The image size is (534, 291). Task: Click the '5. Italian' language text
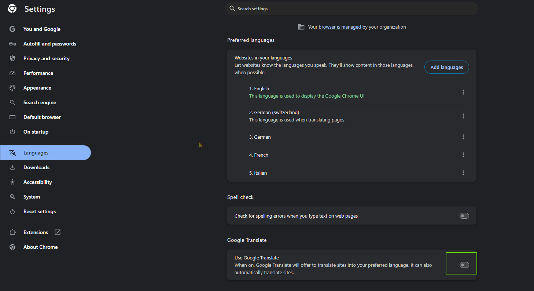click(x=258, y=173)
